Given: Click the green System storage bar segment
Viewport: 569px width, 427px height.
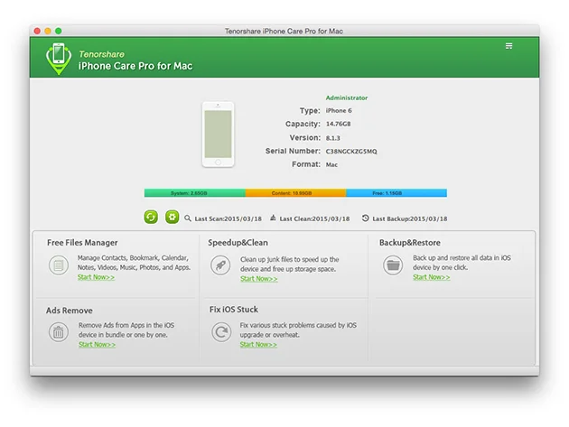Looking at the screenshot, I should [x=195, y=193].
